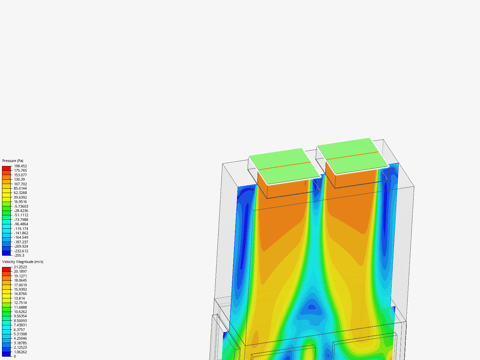Image resolution: width=480 pixels, height=360 pixels.
Task: Pick the 9.56354 velocity legend value
Action: click(x=20, y=316)
